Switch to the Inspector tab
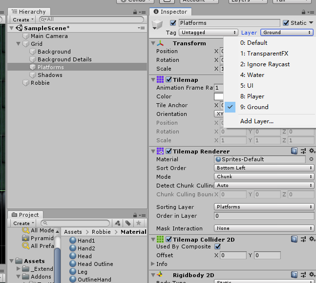The image size is (316, 283). (x=170, y=12)
